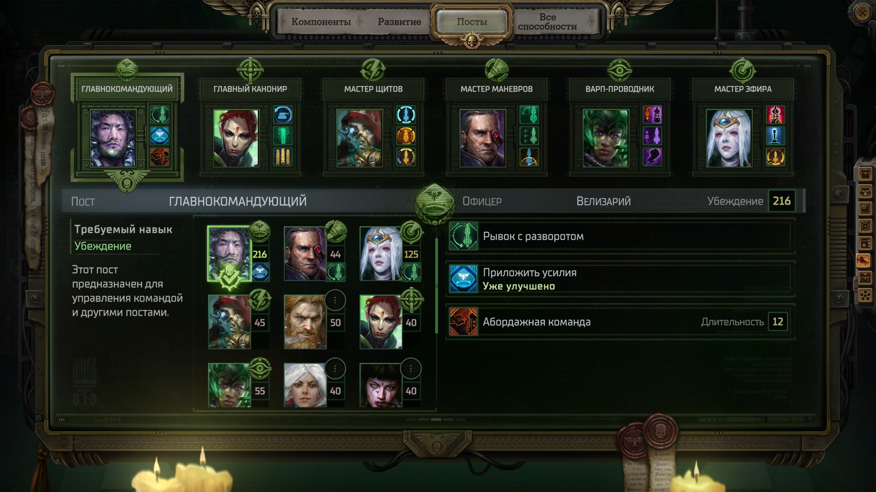Open options dots on the bearded officer
Image resolution: width=876 pixels, height=492 pixels.
point(335,300)
